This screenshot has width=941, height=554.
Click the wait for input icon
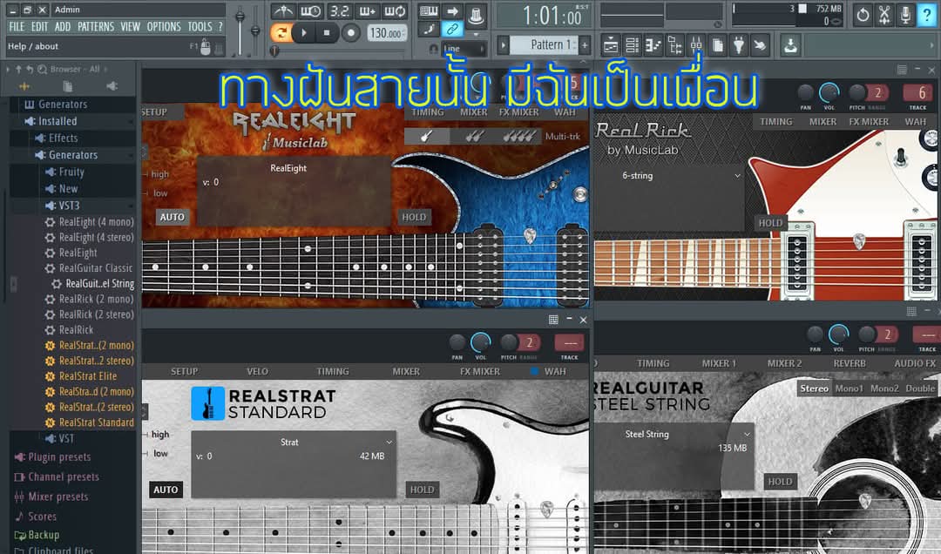coord(310,10)
